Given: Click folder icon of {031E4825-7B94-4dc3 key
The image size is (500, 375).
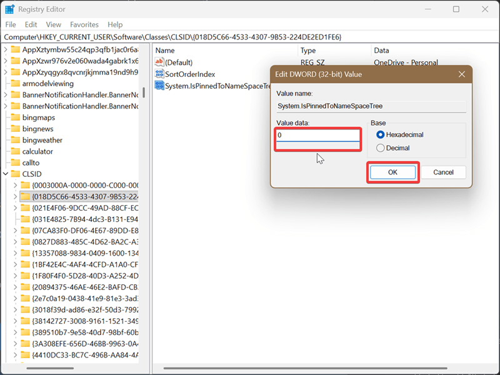Looking at the screenshot, I should point(25,219).
